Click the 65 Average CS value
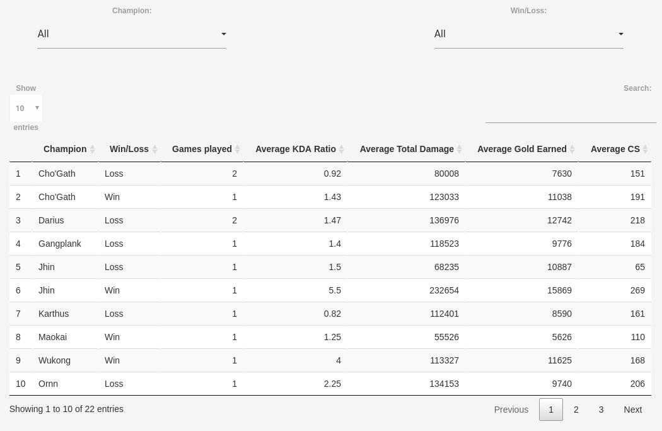Image resolution: width=662 pixels, height=431 pixels. [640, 267]
